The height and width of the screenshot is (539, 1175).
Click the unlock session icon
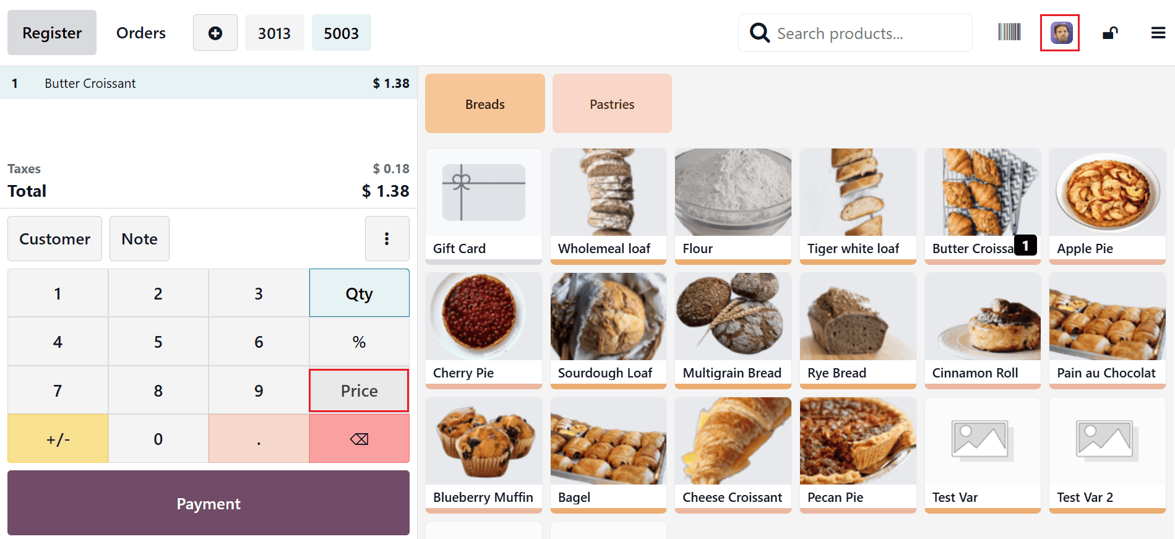pyautogui.click(x=1110, y=32)
